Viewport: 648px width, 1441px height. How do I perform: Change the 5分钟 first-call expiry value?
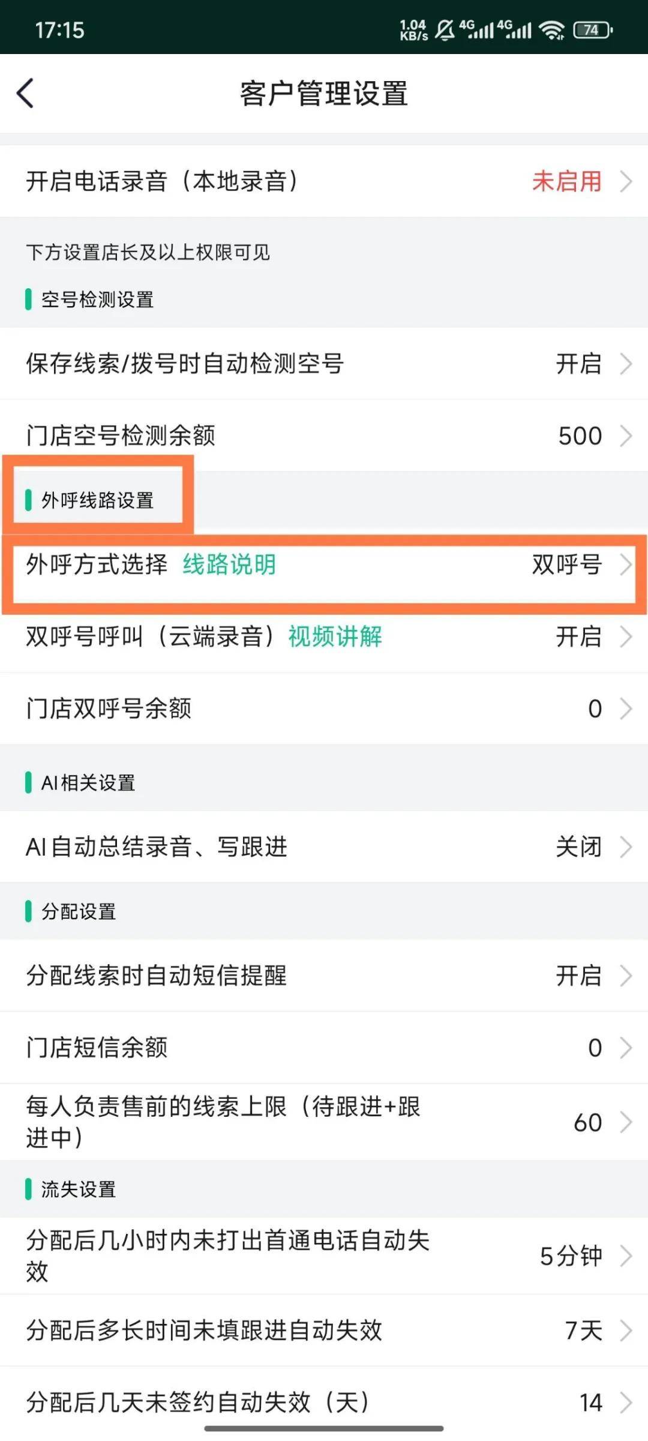(x=571, y=1256)
